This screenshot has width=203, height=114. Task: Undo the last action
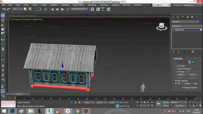(4, 9)
